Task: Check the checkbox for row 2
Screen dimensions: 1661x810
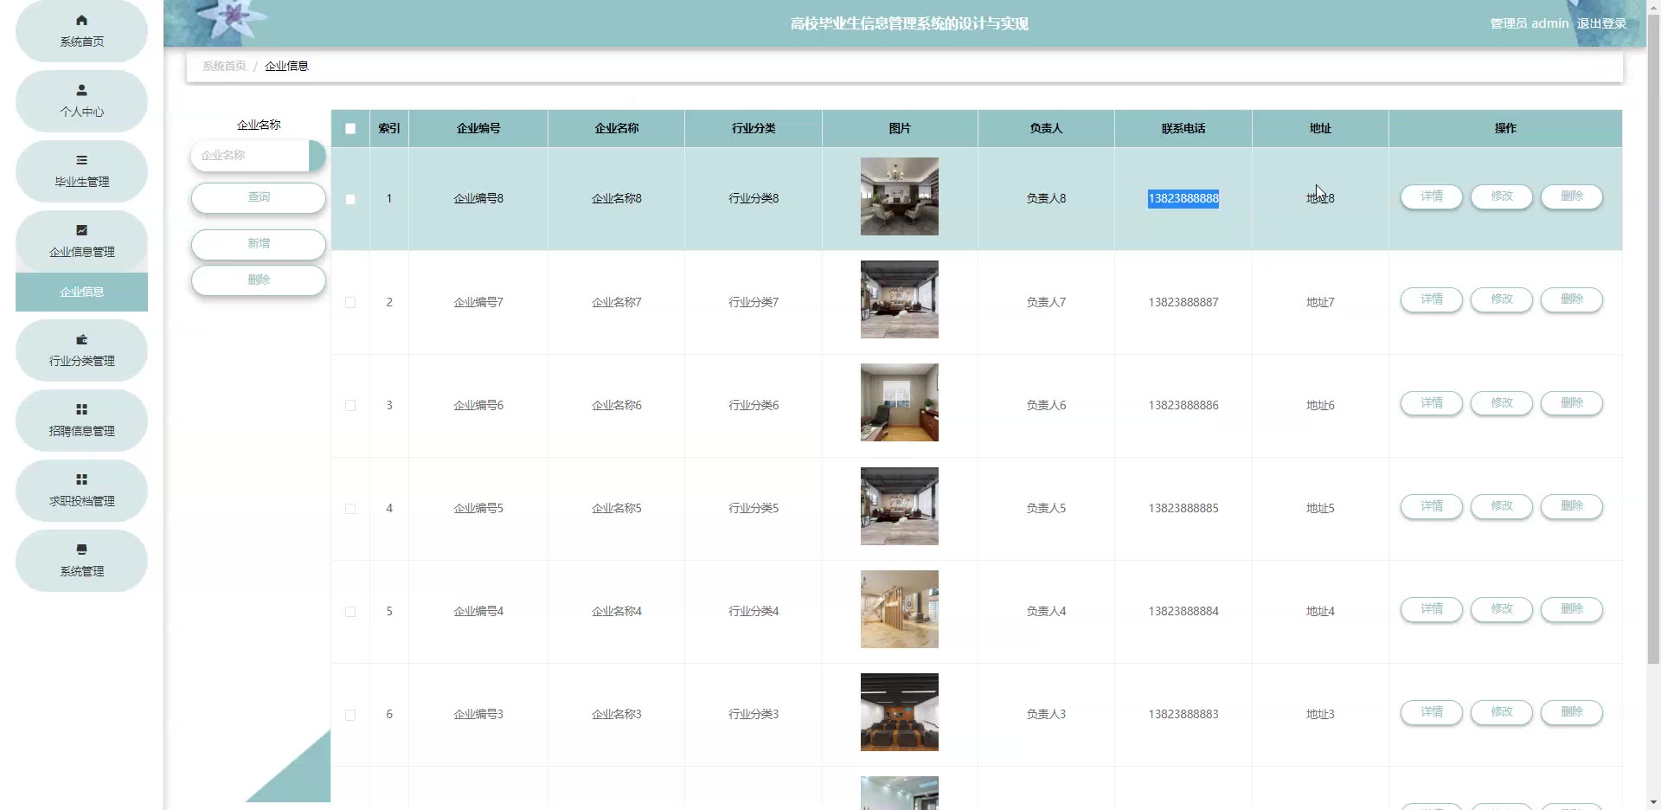Action: coord(350,302)
